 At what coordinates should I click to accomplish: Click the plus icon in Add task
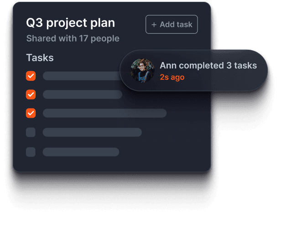154,25
